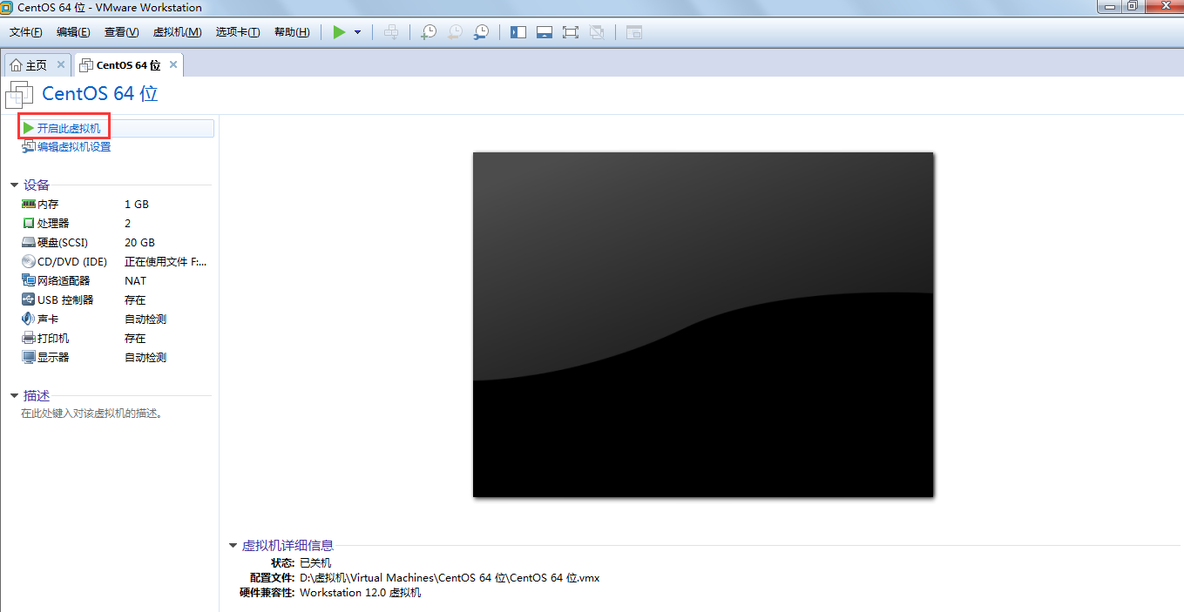Click in the description field 在此处键入对该虚拟机的描述
Image resolution: width=1184 pixels, height=612 pixels.
click(91, 414)
